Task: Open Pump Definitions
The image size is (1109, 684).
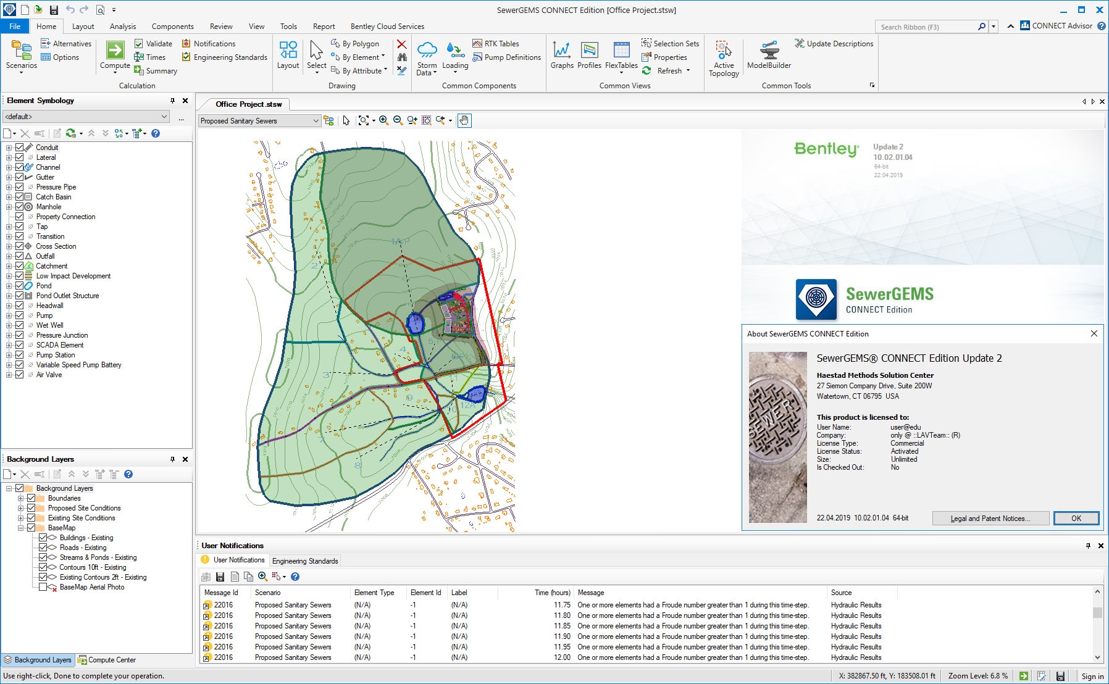Action: (x=506, y=57)
